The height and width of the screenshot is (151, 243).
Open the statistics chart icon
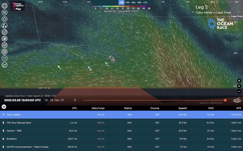click(5, 65)
